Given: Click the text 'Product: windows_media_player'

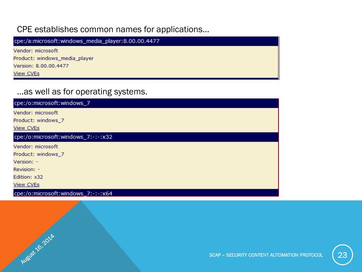Looking at the screenshot, I should click(53, 58).
